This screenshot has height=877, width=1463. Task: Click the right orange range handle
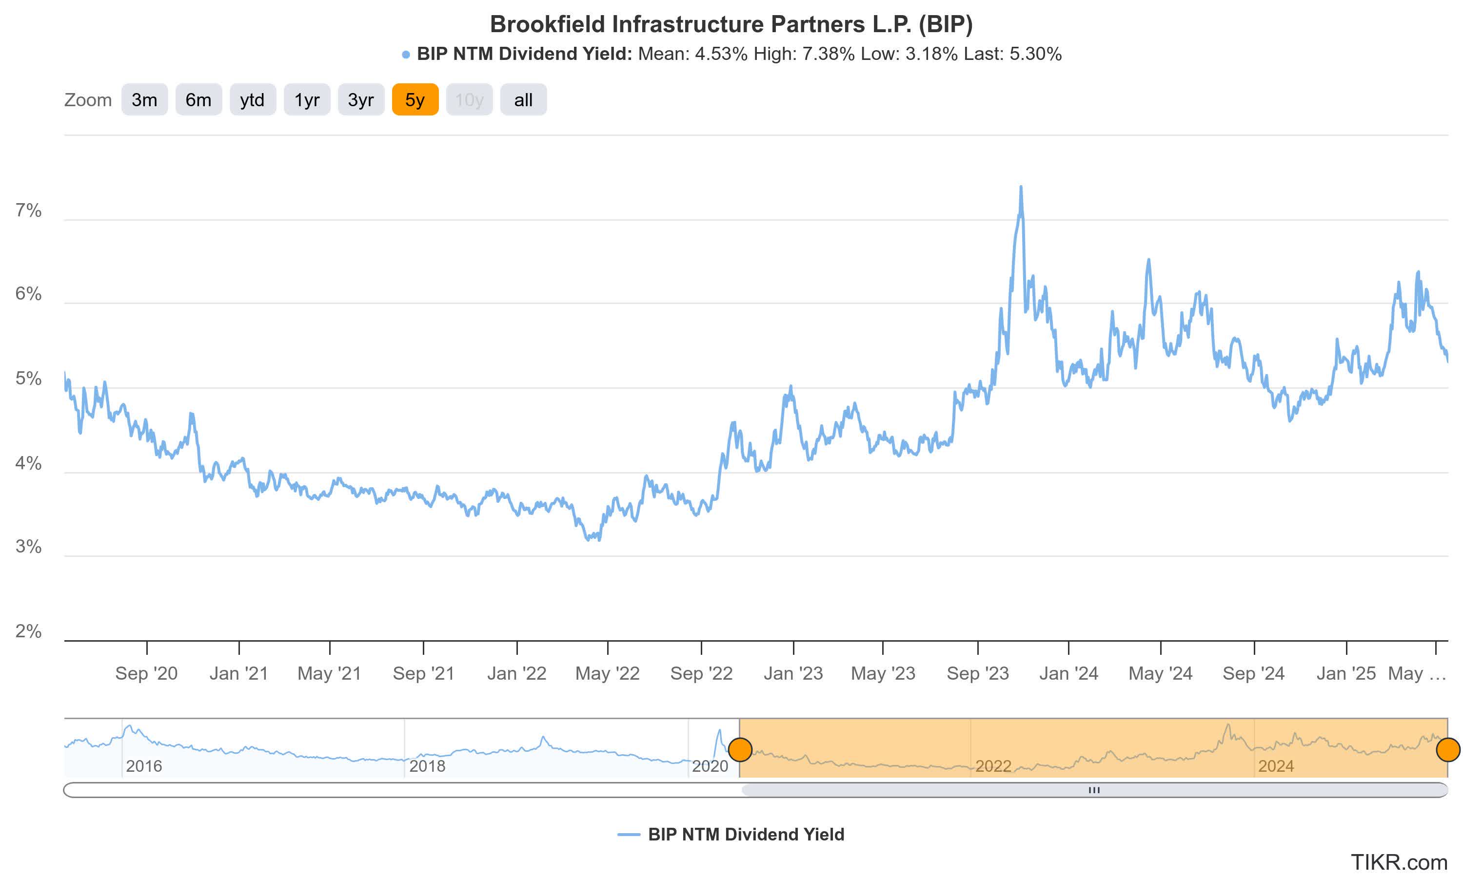point(1449,749)
